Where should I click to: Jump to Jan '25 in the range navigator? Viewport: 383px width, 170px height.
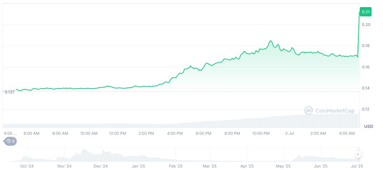pyautogui.click(x=138, y=166)
